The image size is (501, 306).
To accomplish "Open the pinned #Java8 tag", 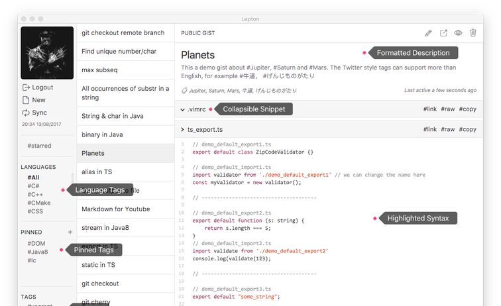I will click(x=38, y=252).
